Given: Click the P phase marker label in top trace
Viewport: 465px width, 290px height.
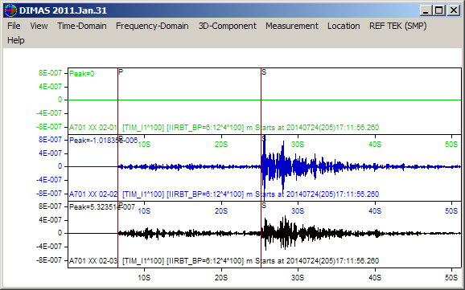Looking at the screenshot, I should (121, 72).
